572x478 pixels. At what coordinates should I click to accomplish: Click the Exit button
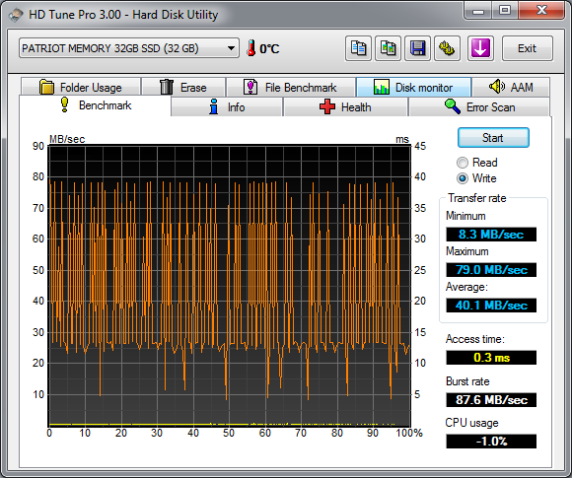click(x=528, y=48)
